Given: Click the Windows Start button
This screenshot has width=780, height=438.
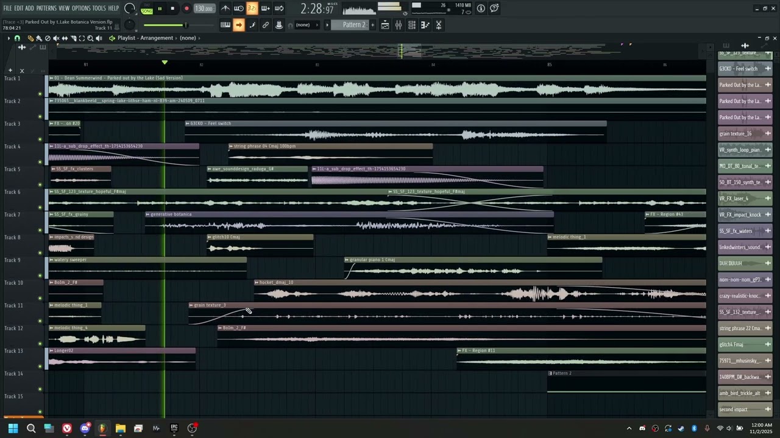Looking at the screenshot, I should pyautogui.click(x=13, y=428).
